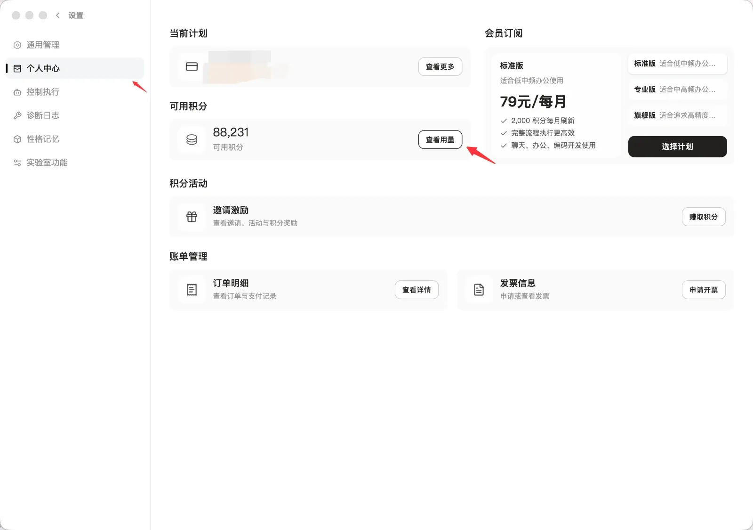
Task: Click the 88,231 points value
Action: pyautogui.click(x=231, y=132)
